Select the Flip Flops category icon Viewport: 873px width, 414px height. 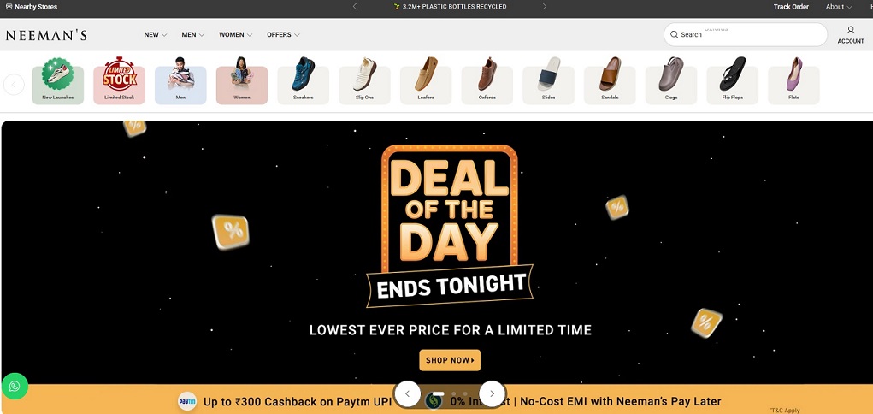click(x=732, y=80)
